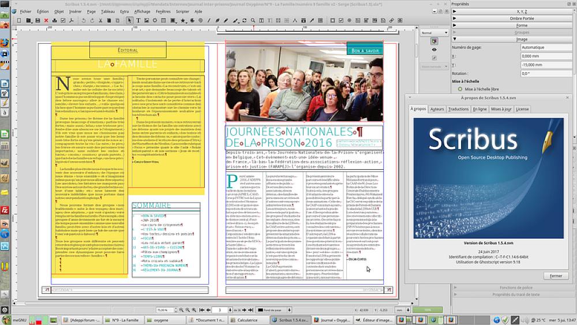Click the Undo arrow icon
This screenshot has height=325, width=577.
84,21
